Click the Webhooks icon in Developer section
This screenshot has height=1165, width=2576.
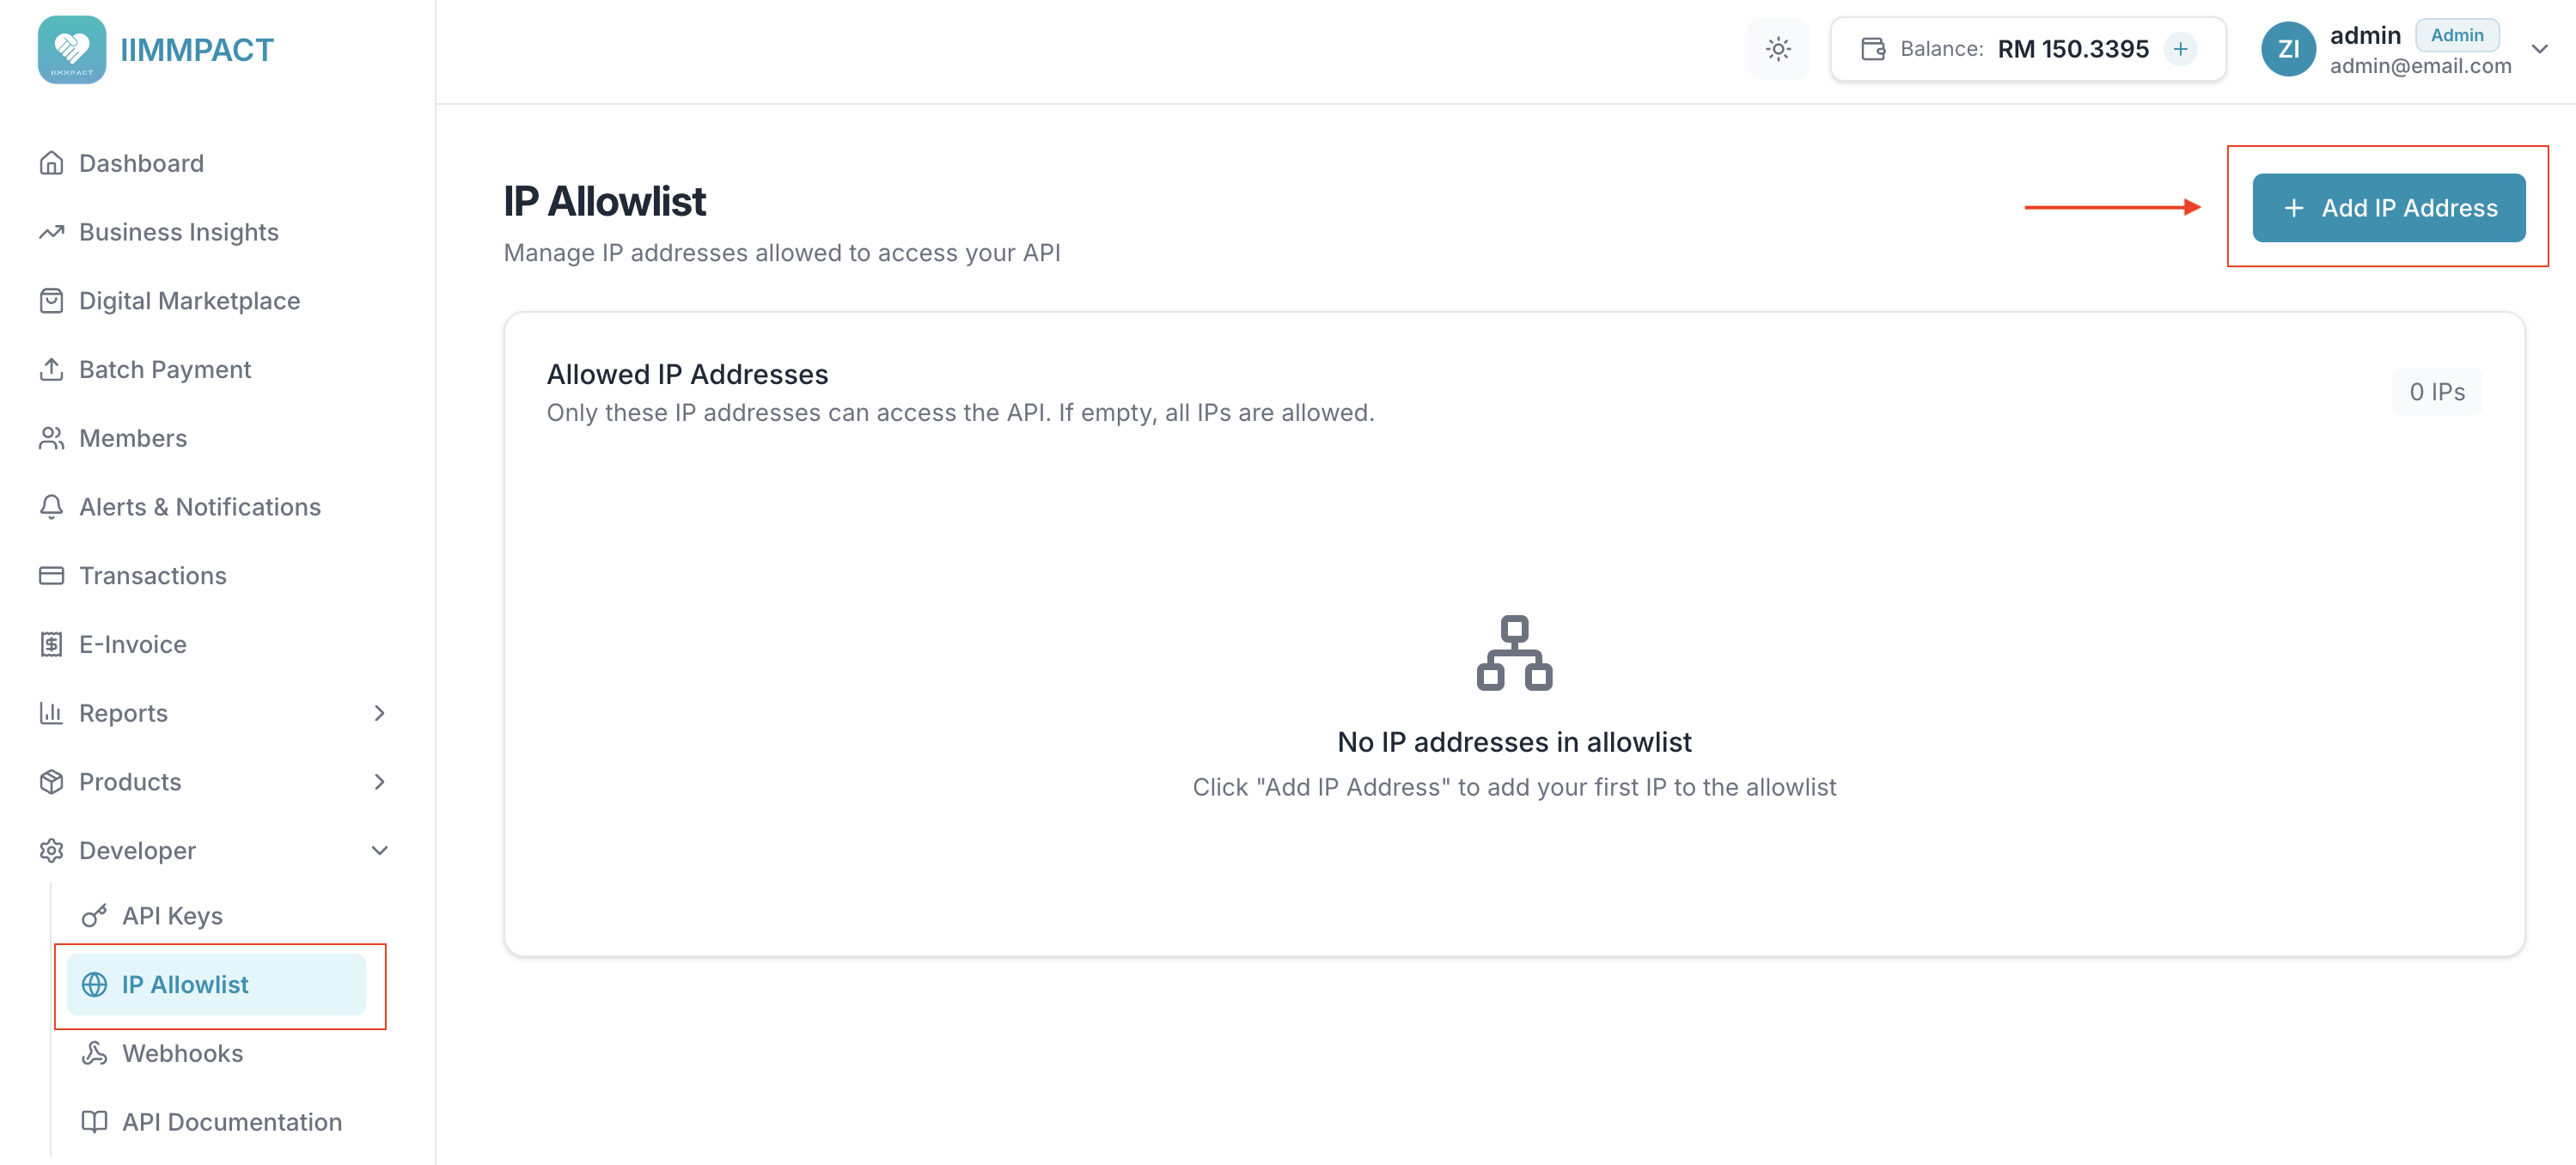pos(94,1053)
